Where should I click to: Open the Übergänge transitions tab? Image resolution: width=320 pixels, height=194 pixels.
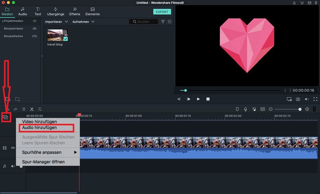tap(56, 12)
